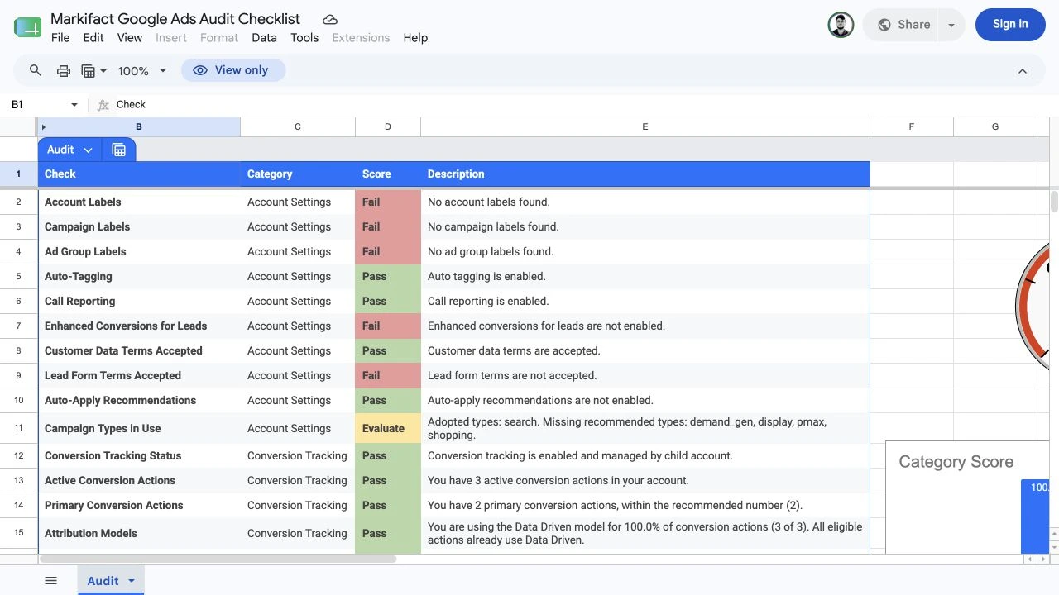Select row 11 header
Screen dimensions: 1059x595
[x=18, y=428]
